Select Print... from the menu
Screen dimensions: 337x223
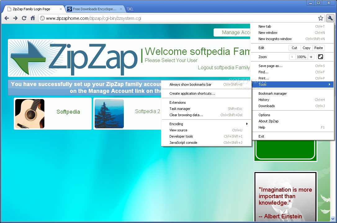(x=292, y=78)
